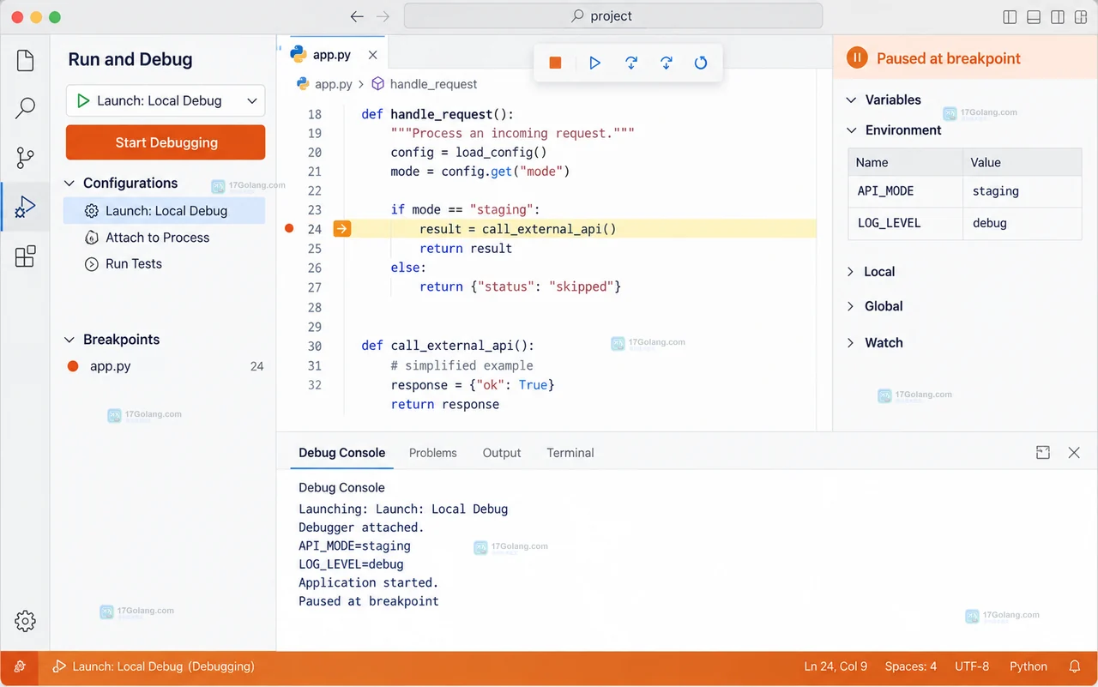The image size is (1098, 687).
Task: Navigate forward using the right arrow
Action: point(383,16)
